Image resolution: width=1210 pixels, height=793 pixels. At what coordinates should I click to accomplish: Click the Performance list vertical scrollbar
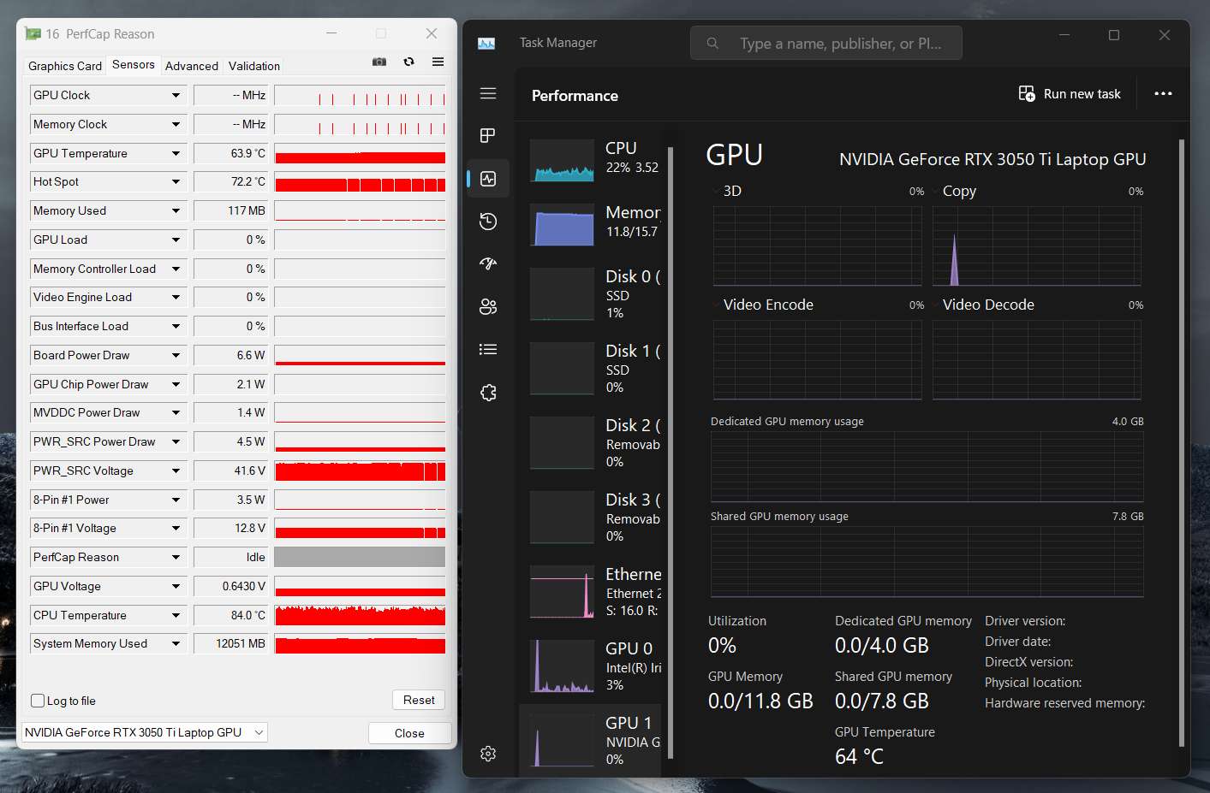click(671, 453)
